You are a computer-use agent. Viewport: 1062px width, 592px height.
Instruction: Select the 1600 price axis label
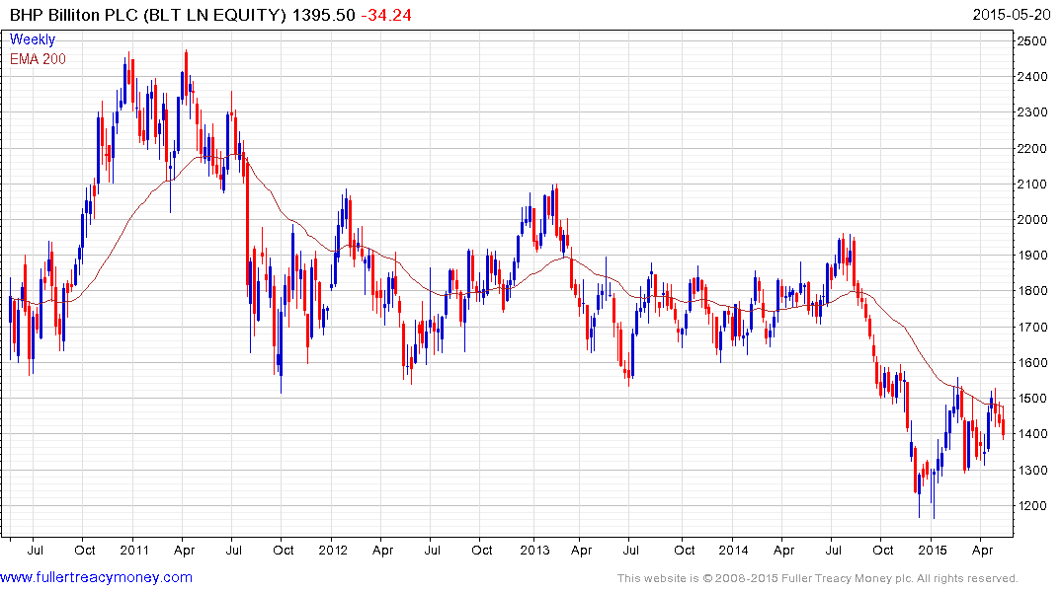tap(1032, 363)
